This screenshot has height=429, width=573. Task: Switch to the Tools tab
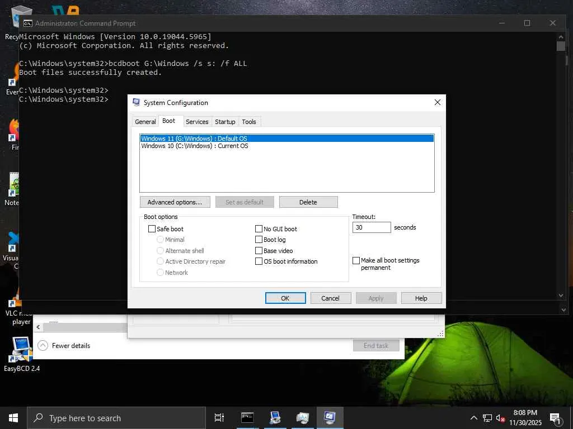(x=249, y=121)
